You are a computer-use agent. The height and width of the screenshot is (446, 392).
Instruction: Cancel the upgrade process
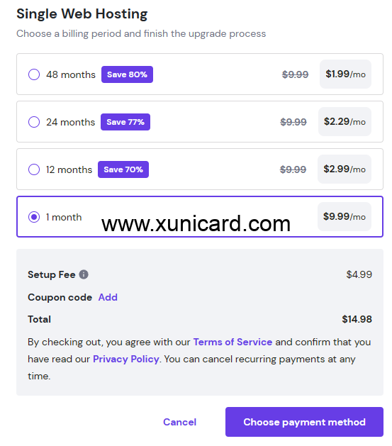point(179,422)
